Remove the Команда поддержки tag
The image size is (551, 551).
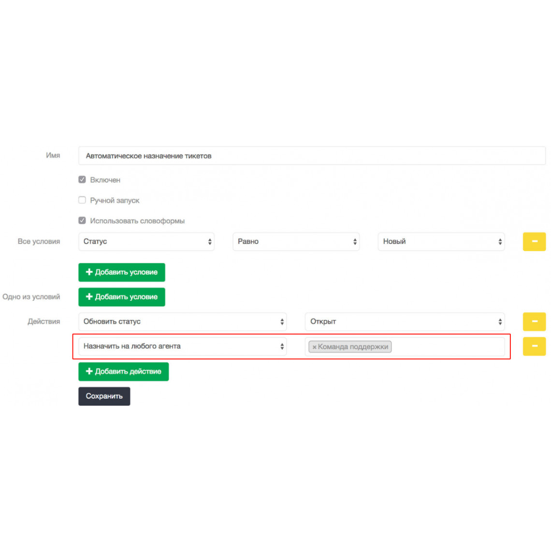[x=314, y=347]
